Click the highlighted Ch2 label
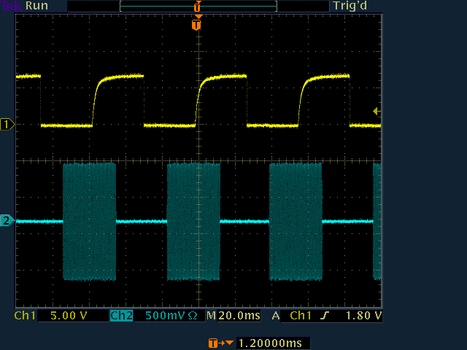 click(x=122, y=316)
